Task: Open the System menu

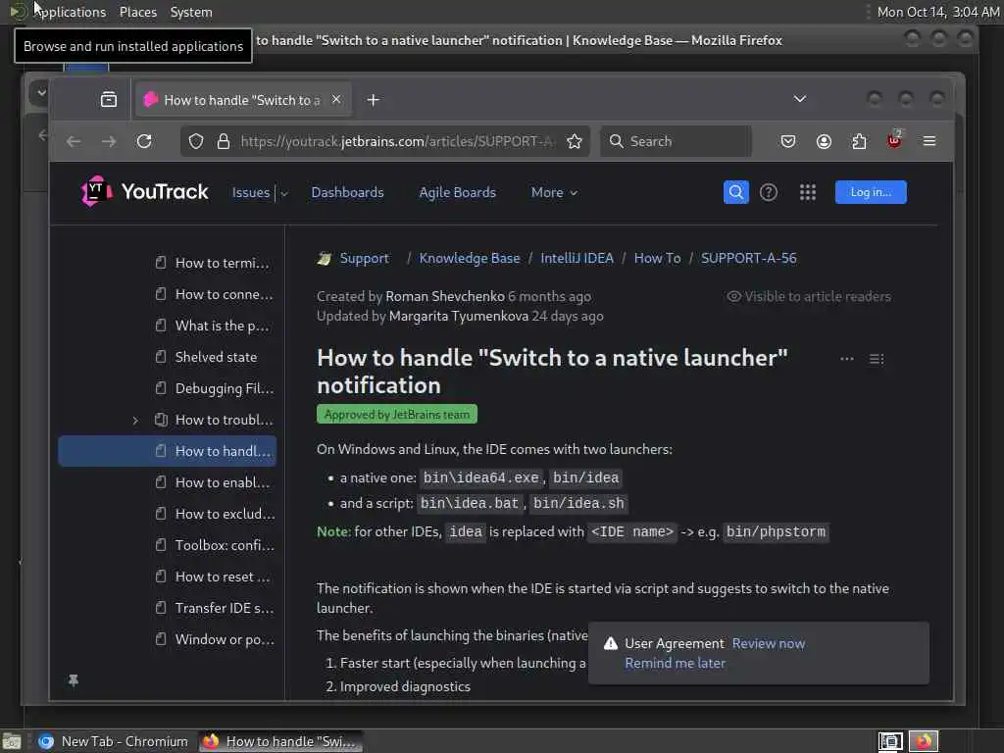Action: 191,12
